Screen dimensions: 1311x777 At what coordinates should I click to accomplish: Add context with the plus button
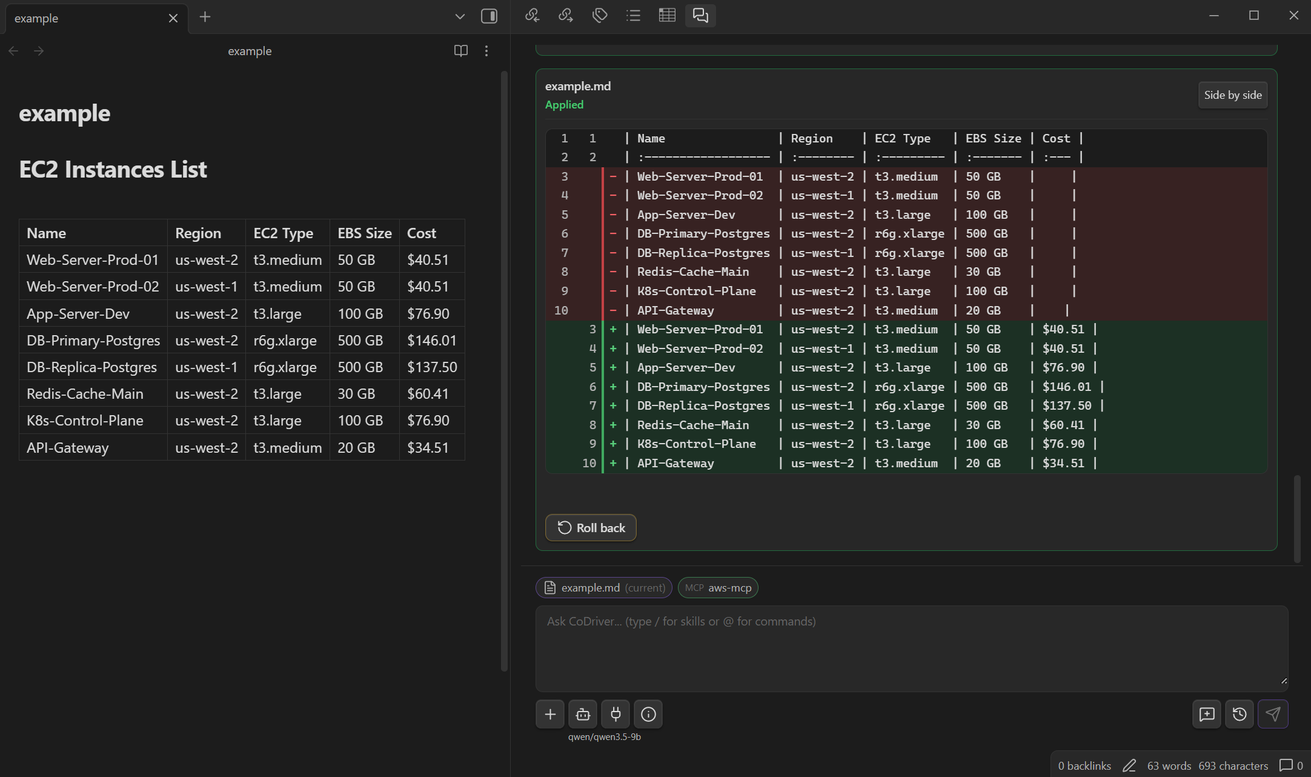click(550, 715)
